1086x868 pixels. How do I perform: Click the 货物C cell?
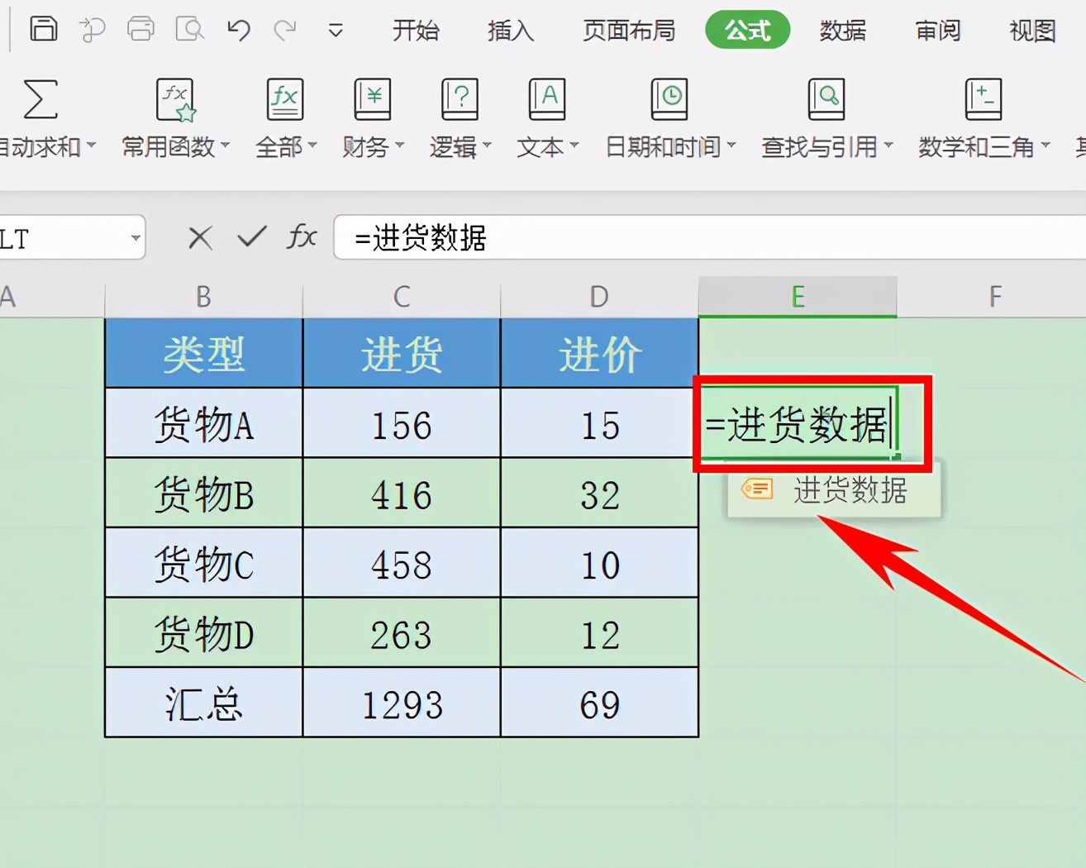pos(203,563)
